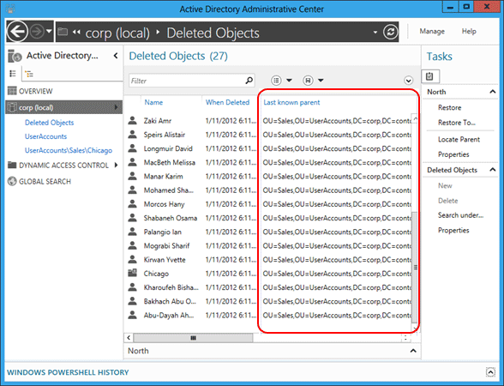Switch navigation pane to tree view icon
The height and width of the screenshot is (386, 504).
click(x=29, y=74)
